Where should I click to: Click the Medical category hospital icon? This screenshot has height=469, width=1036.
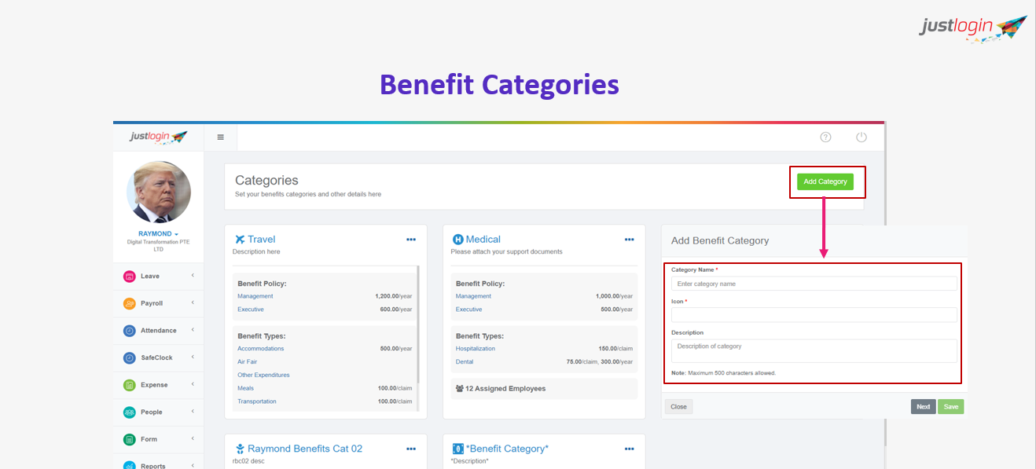(x=458, y=239)
